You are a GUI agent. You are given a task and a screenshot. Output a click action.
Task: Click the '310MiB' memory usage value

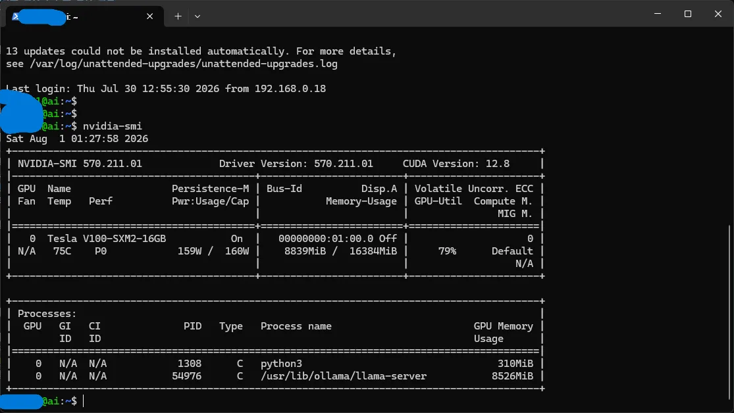coord(515,364)
